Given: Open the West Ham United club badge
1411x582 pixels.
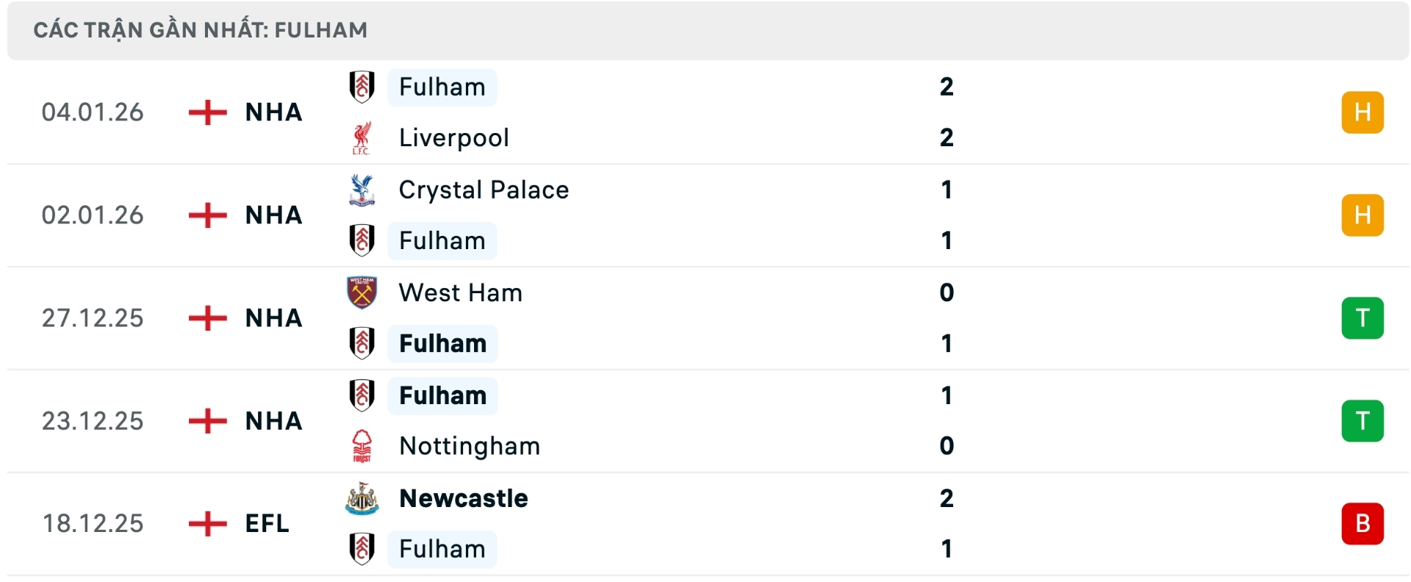Looking at the screenshot, I should pyautogui.click(x=362, y=292).
